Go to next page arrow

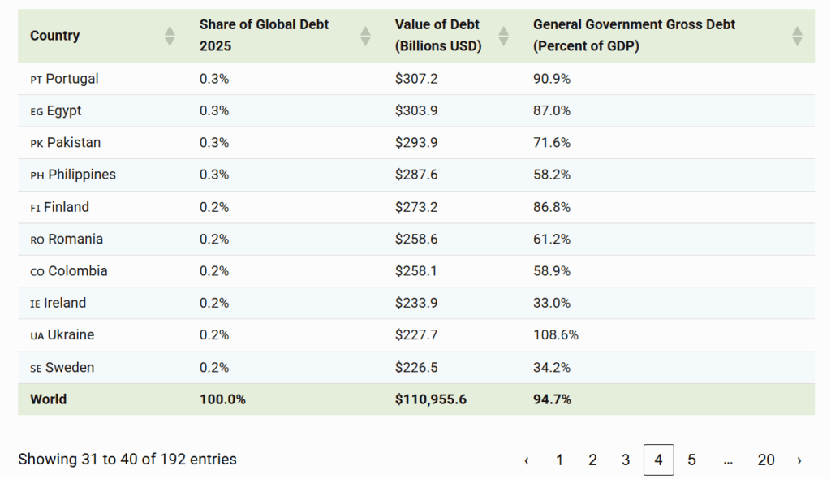799,460
